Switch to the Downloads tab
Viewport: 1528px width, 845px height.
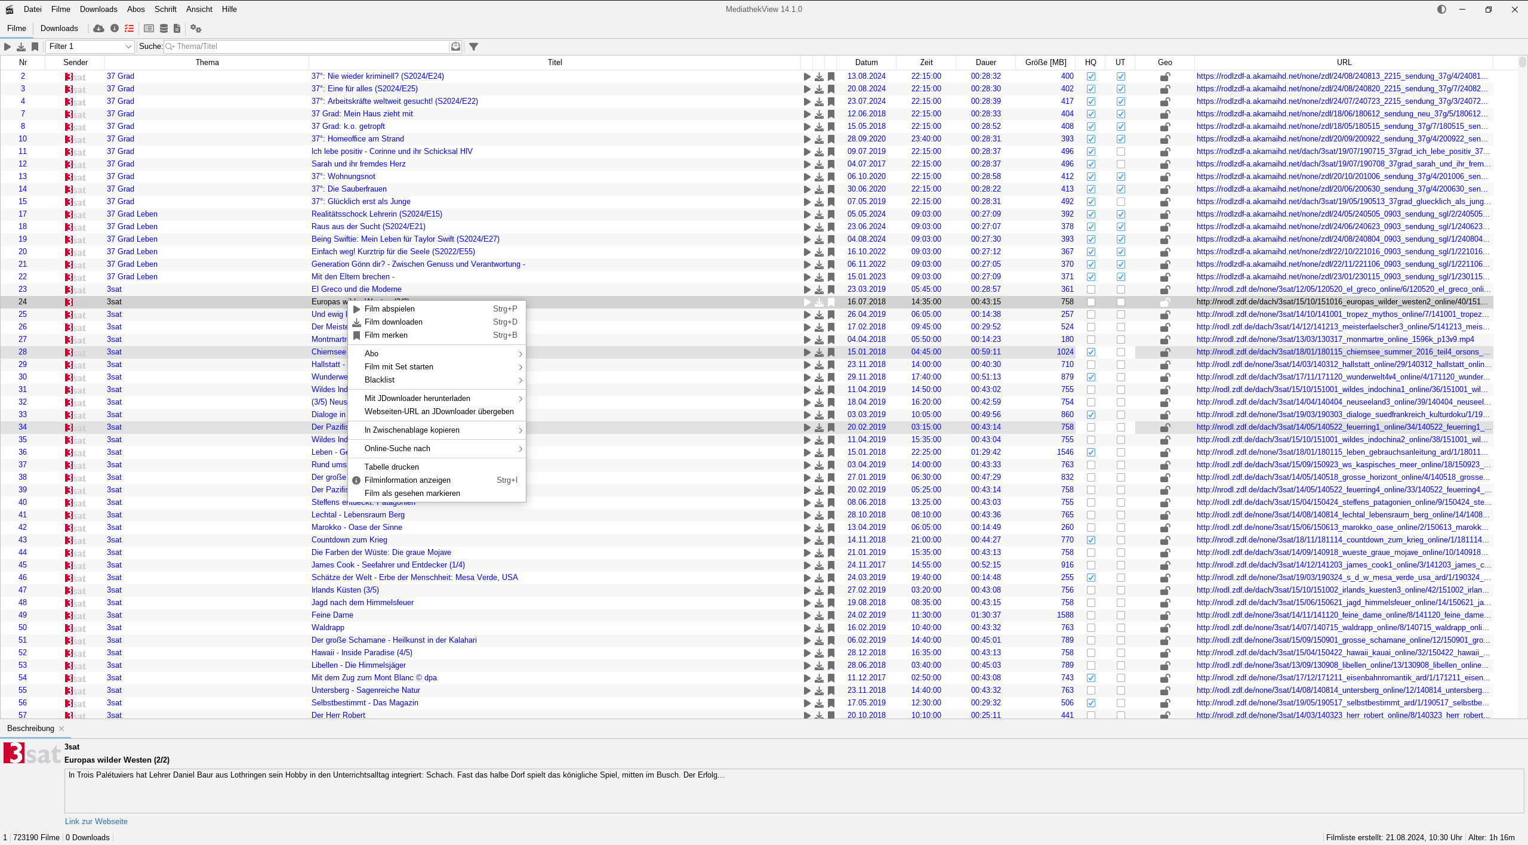coord(59,28)
